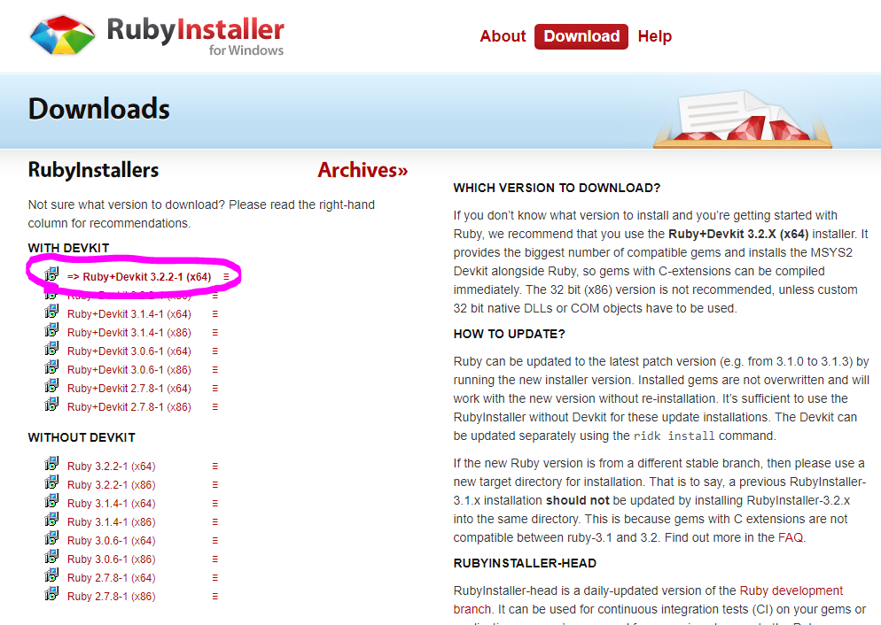Image resolution: width=881 pixels, height=625 pixels.
Task: Open the Help page
Action: click(655, 36)
